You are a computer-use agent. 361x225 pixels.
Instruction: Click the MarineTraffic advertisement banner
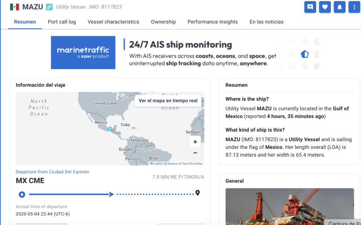coord(185,52)
